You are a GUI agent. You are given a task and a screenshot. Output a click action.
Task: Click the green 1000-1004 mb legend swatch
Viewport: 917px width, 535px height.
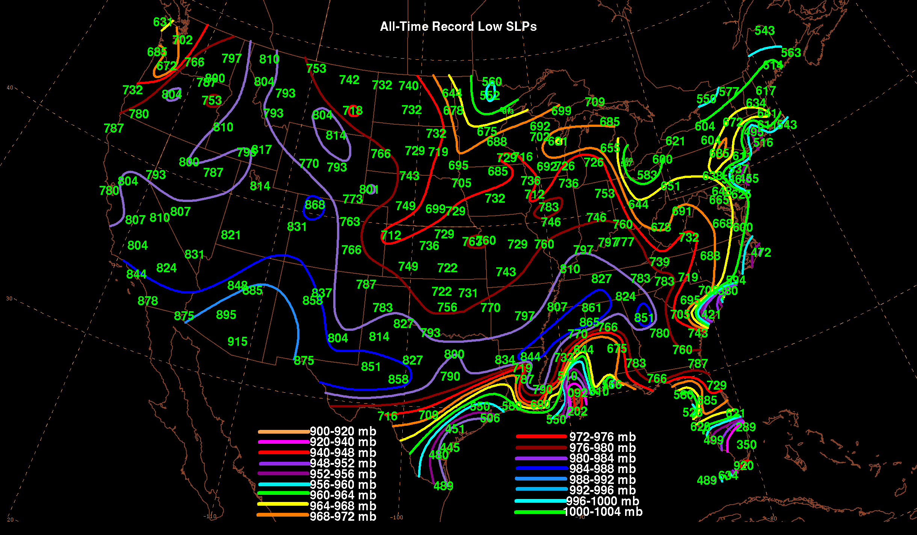click(539, 512)
